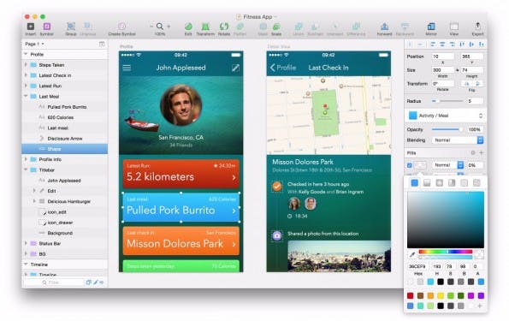
Task: Expand the Profile Info group
Action: point(26,159)
